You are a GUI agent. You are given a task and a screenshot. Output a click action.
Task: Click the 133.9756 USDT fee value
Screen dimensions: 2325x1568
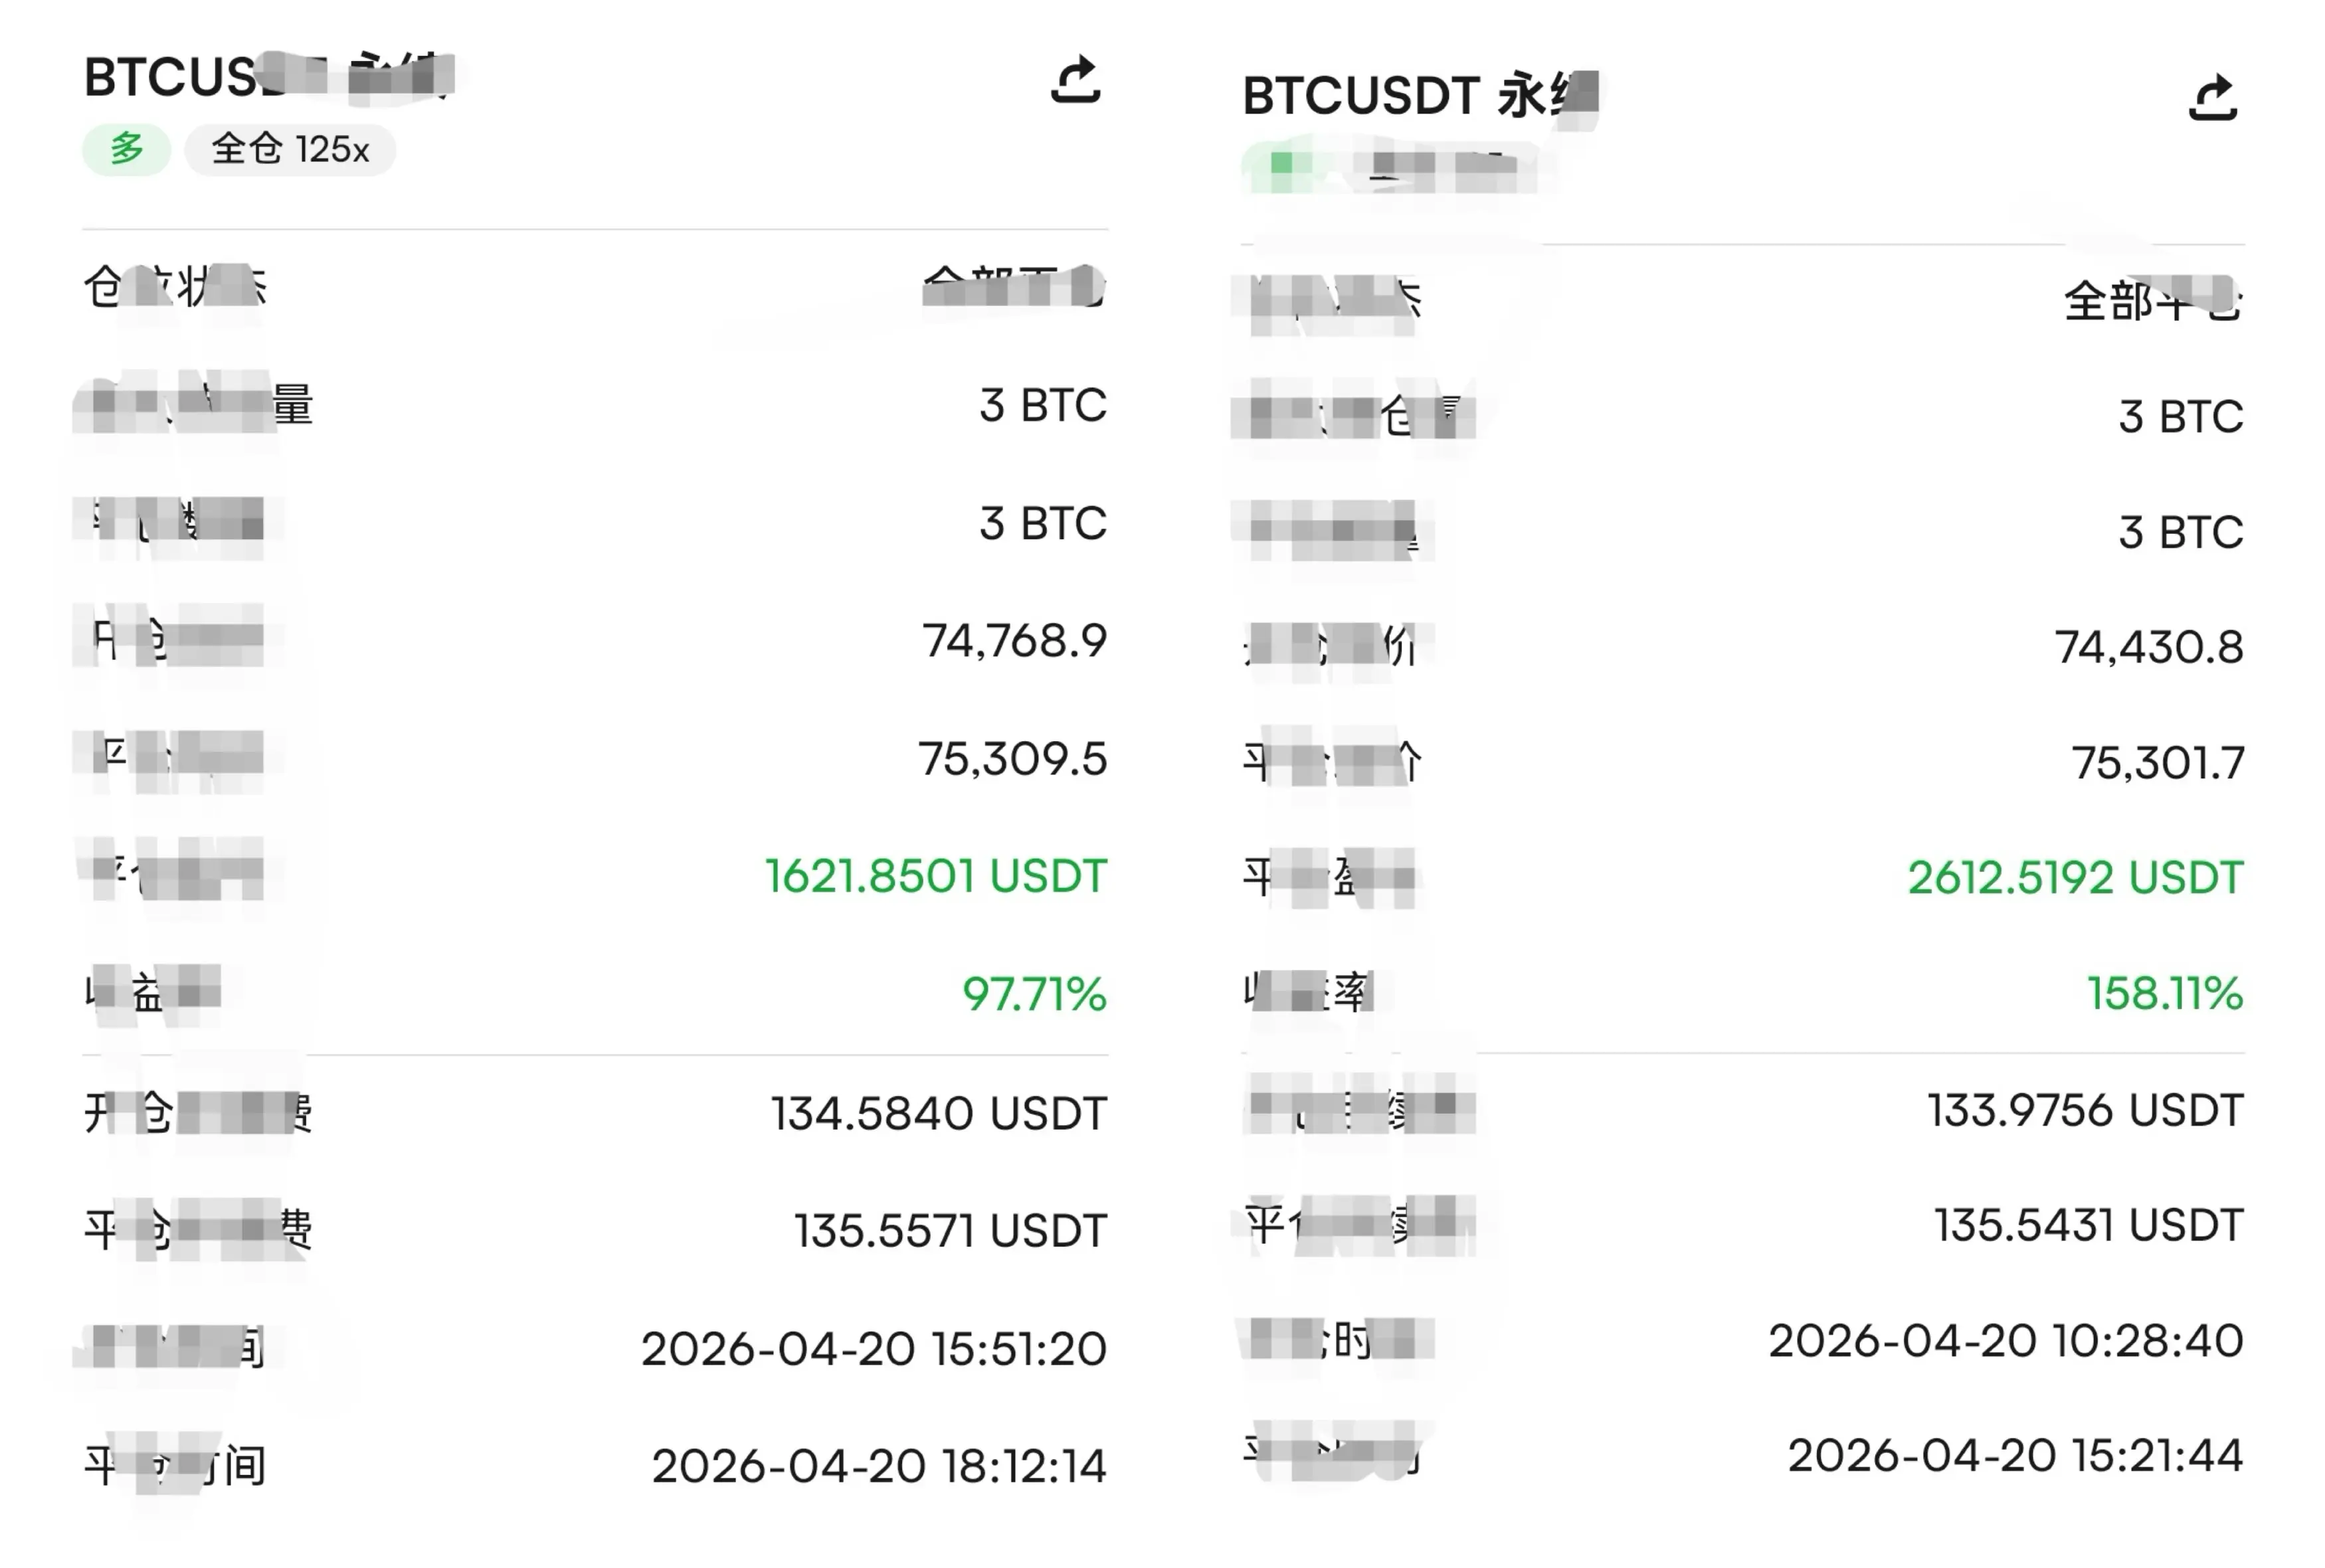(x=2085, y=1111)
